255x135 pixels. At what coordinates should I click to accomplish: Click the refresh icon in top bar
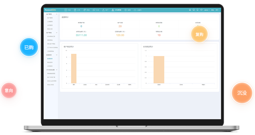coord(201,10)
